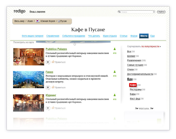This screenshot has width=176, height=139.
Task: Click the comment bubble icon under Pubblico Palazzo
Action: point(48,62)
